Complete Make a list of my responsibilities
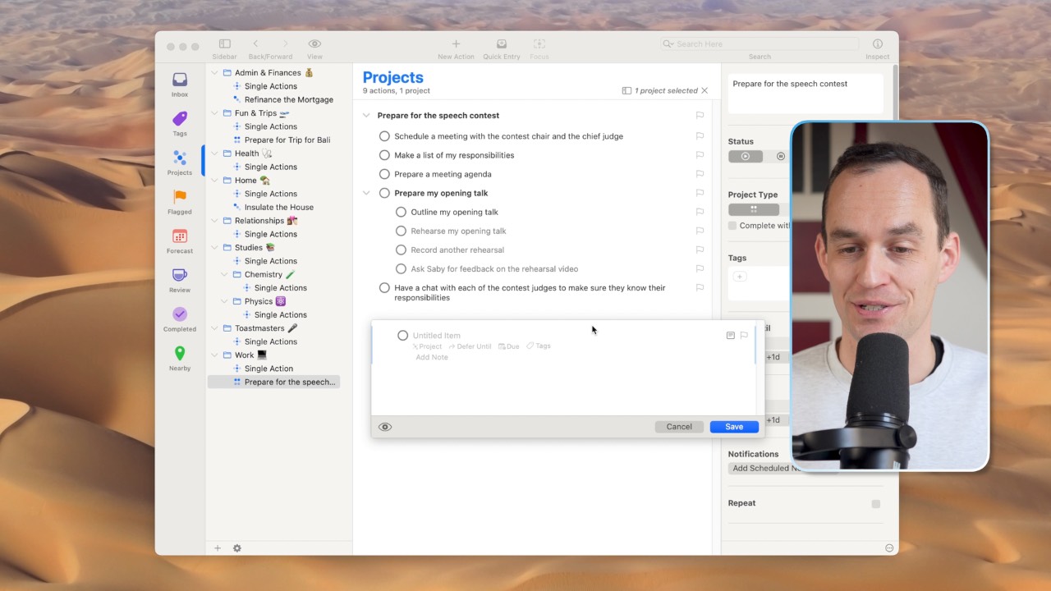Viewport: 1051px width, 591px height. [384, 155]
